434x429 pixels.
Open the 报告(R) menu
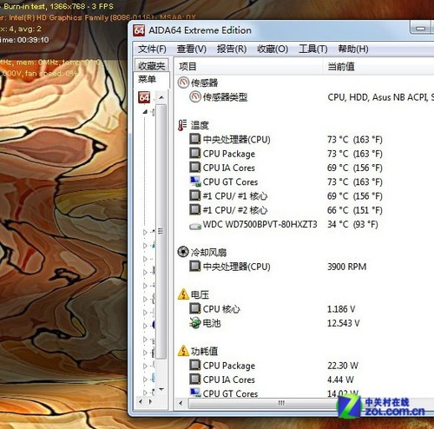[x=232, y=49]
